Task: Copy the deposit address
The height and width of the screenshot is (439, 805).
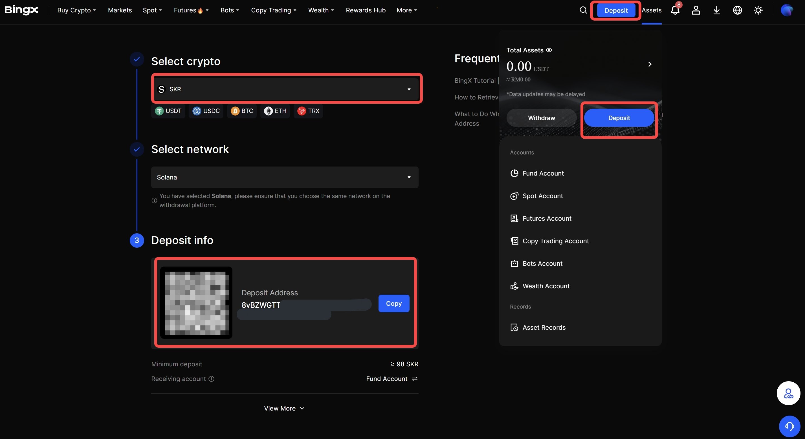Action: 394,303
